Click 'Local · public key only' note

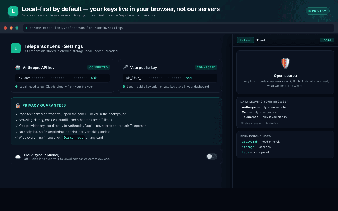[x=166, y=87]
